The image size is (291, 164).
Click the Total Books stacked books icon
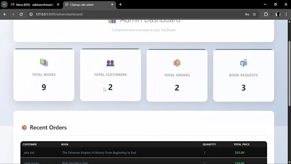pyautogui.click(x=44, y=63)
